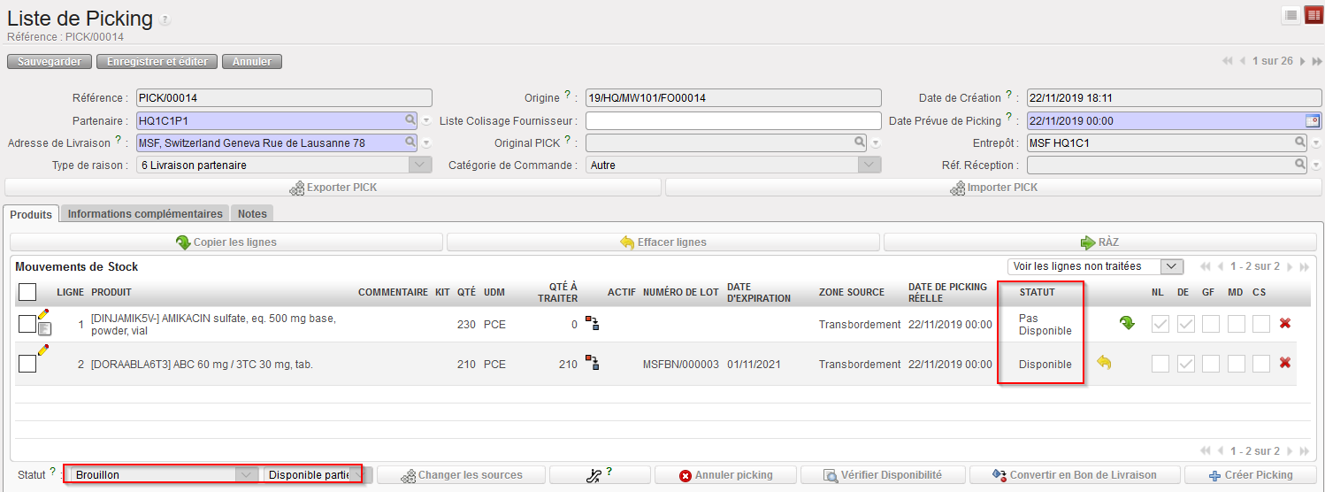Click into Liste Colisage Fournisseur field
This screenshot has height=492, width=1325.
click(x=733, y=120)
